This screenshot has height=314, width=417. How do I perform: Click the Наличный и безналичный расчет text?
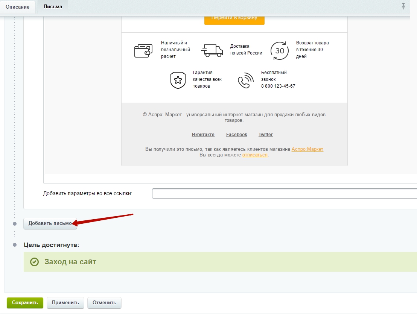click(175, 50)
